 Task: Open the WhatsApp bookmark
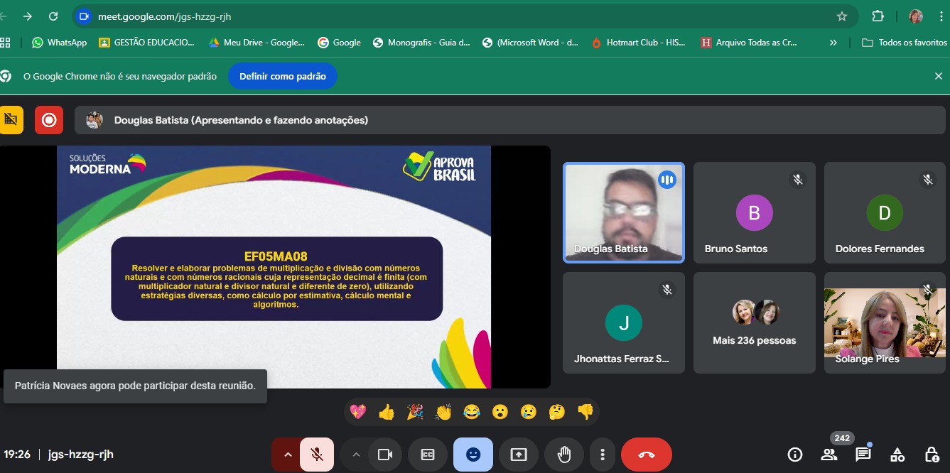[x=59, y=43]
